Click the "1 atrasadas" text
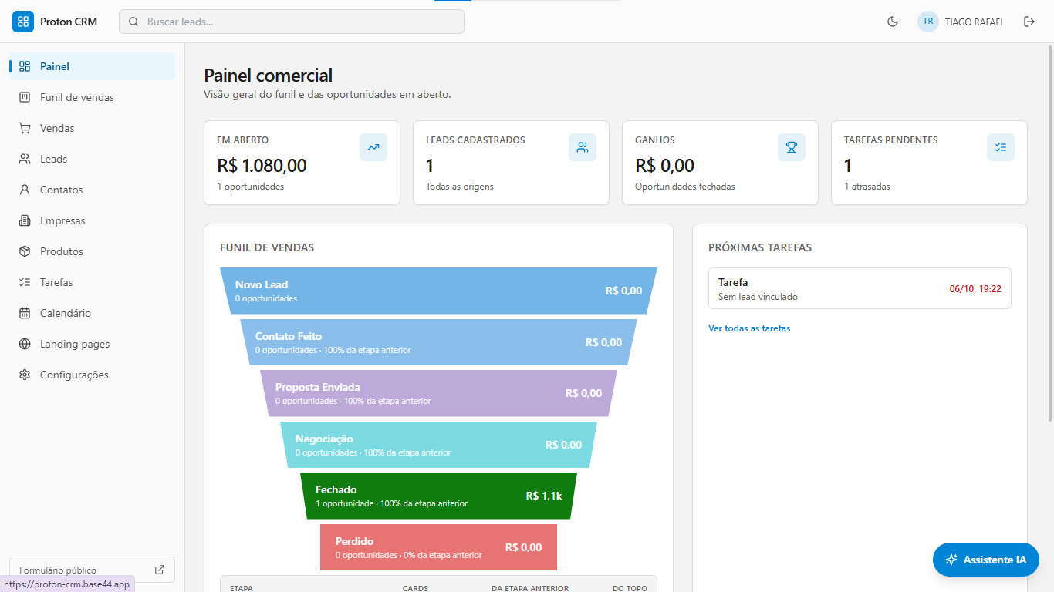 (x=867, y=187)
